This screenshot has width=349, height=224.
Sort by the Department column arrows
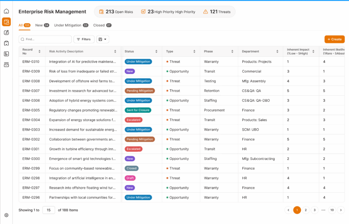click(278, 52)
